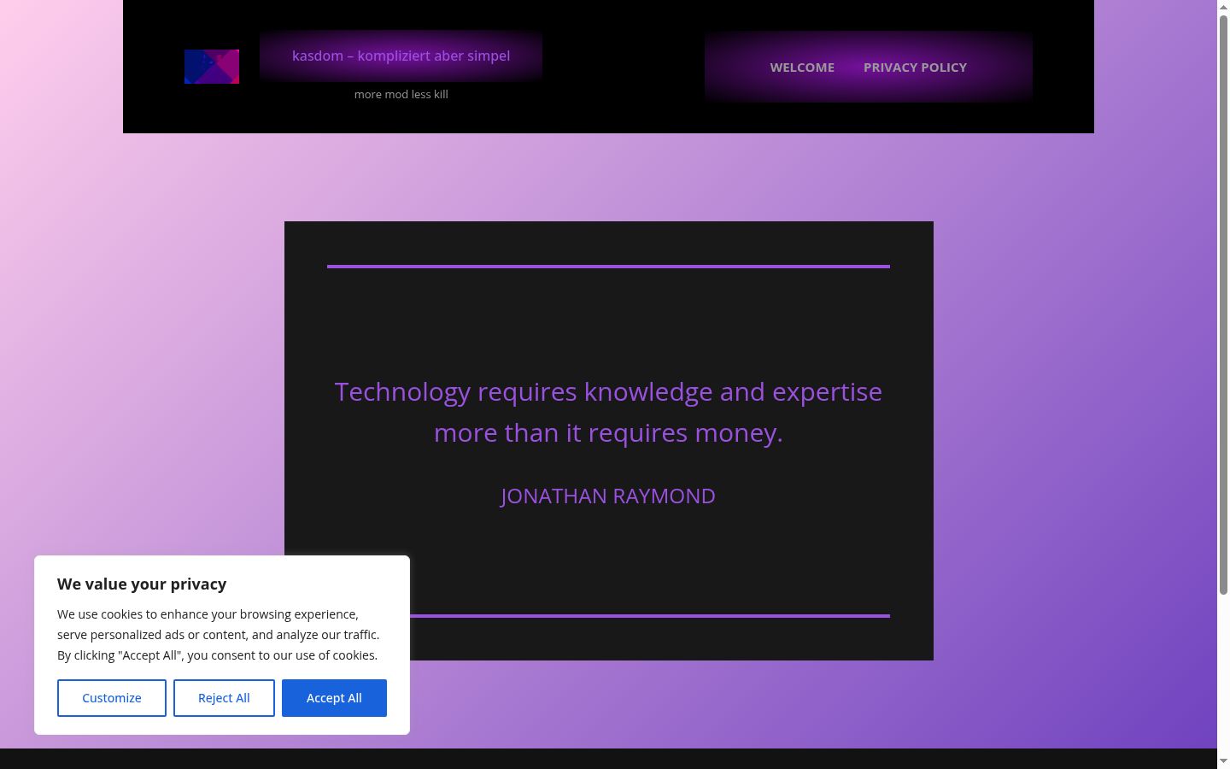Click the author name Jonathan Raymond
Screen dimensions: 1230x769
click(x=608, y=496)
